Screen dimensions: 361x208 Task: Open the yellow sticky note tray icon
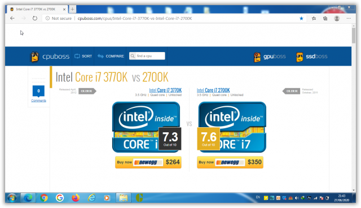click(266, 198)
